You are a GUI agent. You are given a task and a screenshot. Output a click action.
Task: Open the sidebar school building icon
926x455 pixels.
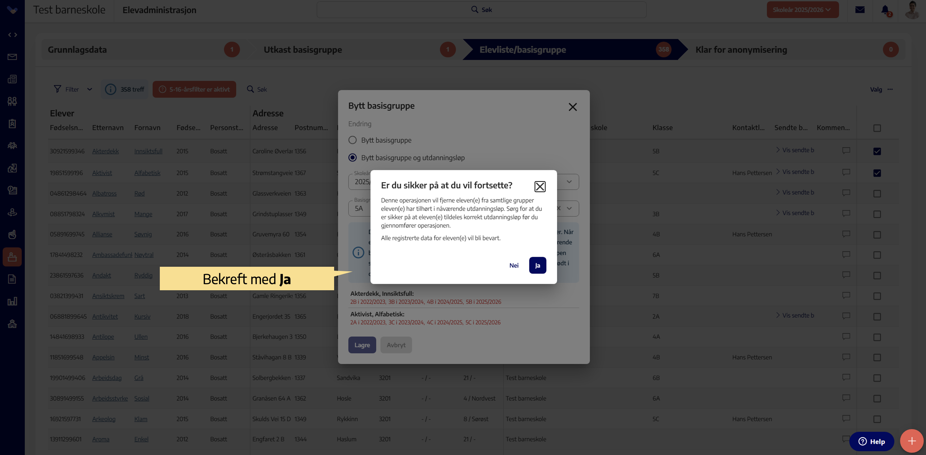tap(12, 324)
